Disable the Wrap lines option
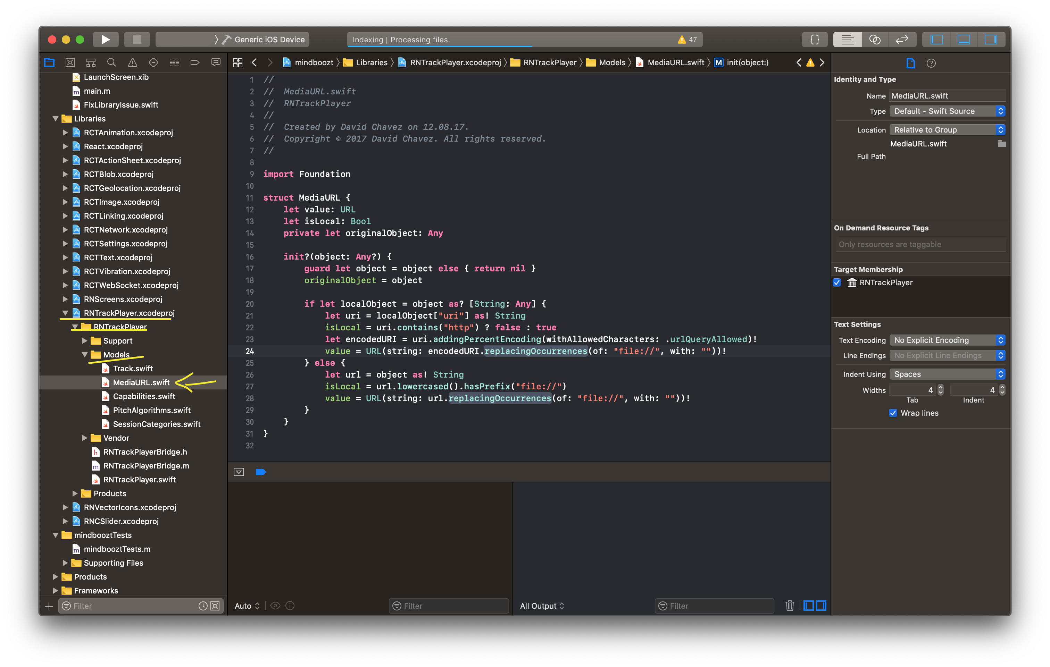 (x=893, y=413)
